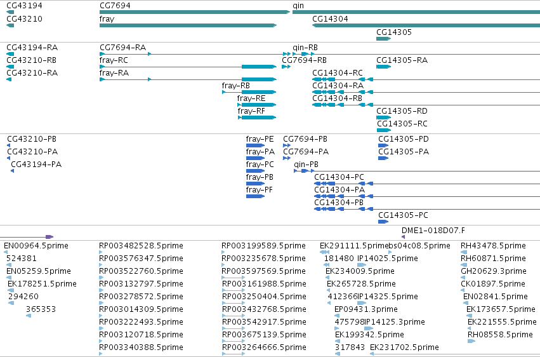Click the CG43210 gene label
The height and width of the screenshot is (357, 540).
[25, 18]
